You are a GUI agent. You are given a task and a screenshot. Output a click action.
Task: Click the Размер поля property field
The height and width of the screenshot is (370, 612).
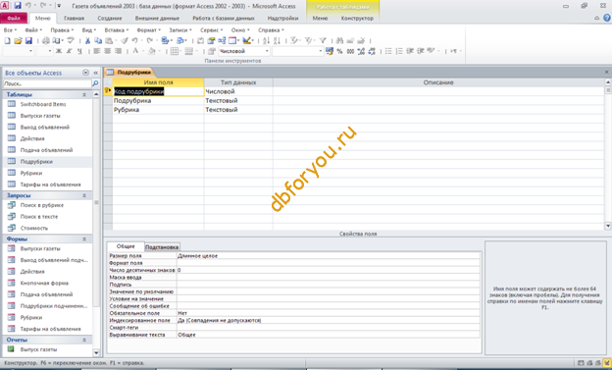(329, 256)
